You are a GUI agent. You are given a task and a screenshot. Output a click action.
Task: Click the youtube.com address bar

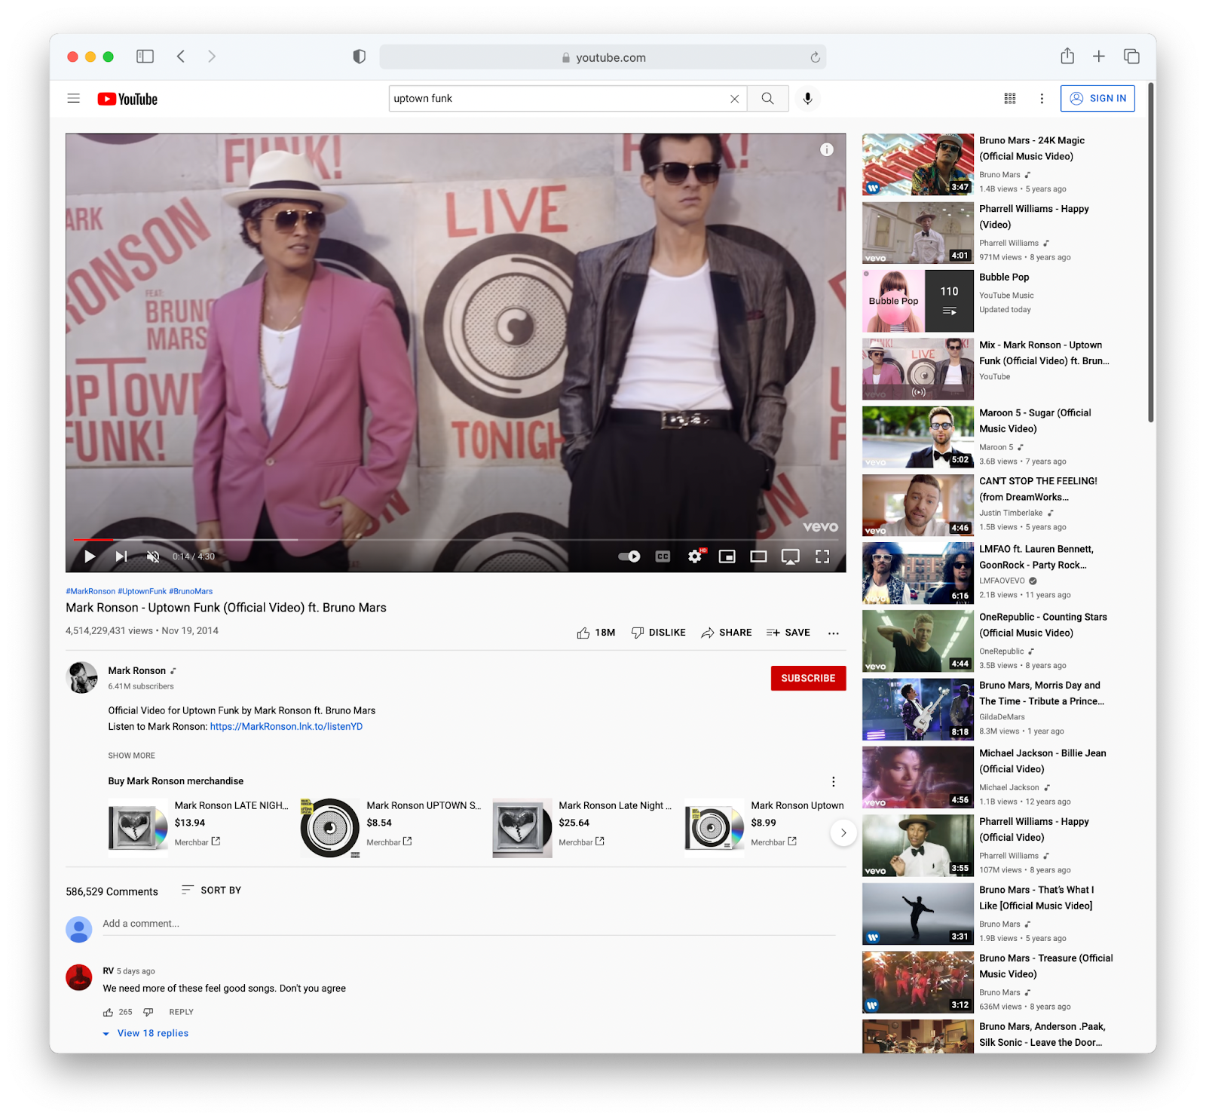point(603,57)
